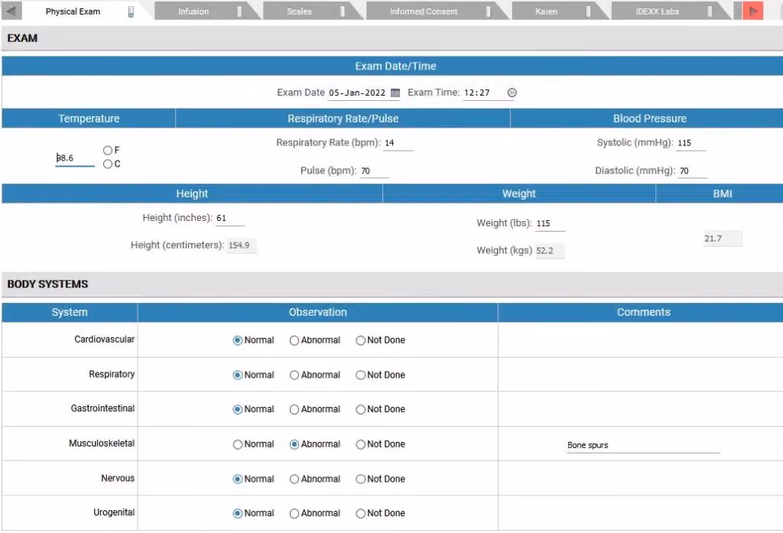783x533 pixels.
Task: Mark Gastrointestinal as Not Done
Action: point(361,409)
